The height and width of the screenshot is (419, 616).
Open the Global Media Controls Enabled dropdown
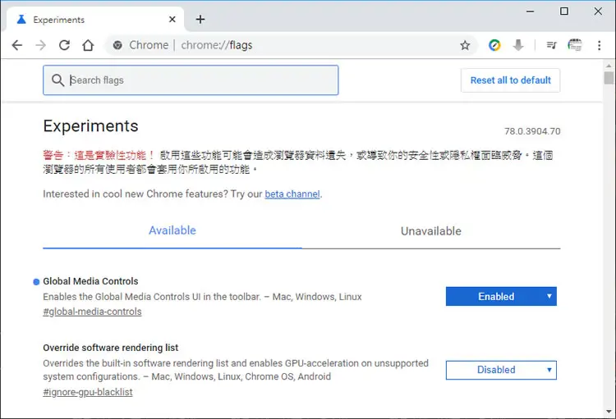(501, 296)
